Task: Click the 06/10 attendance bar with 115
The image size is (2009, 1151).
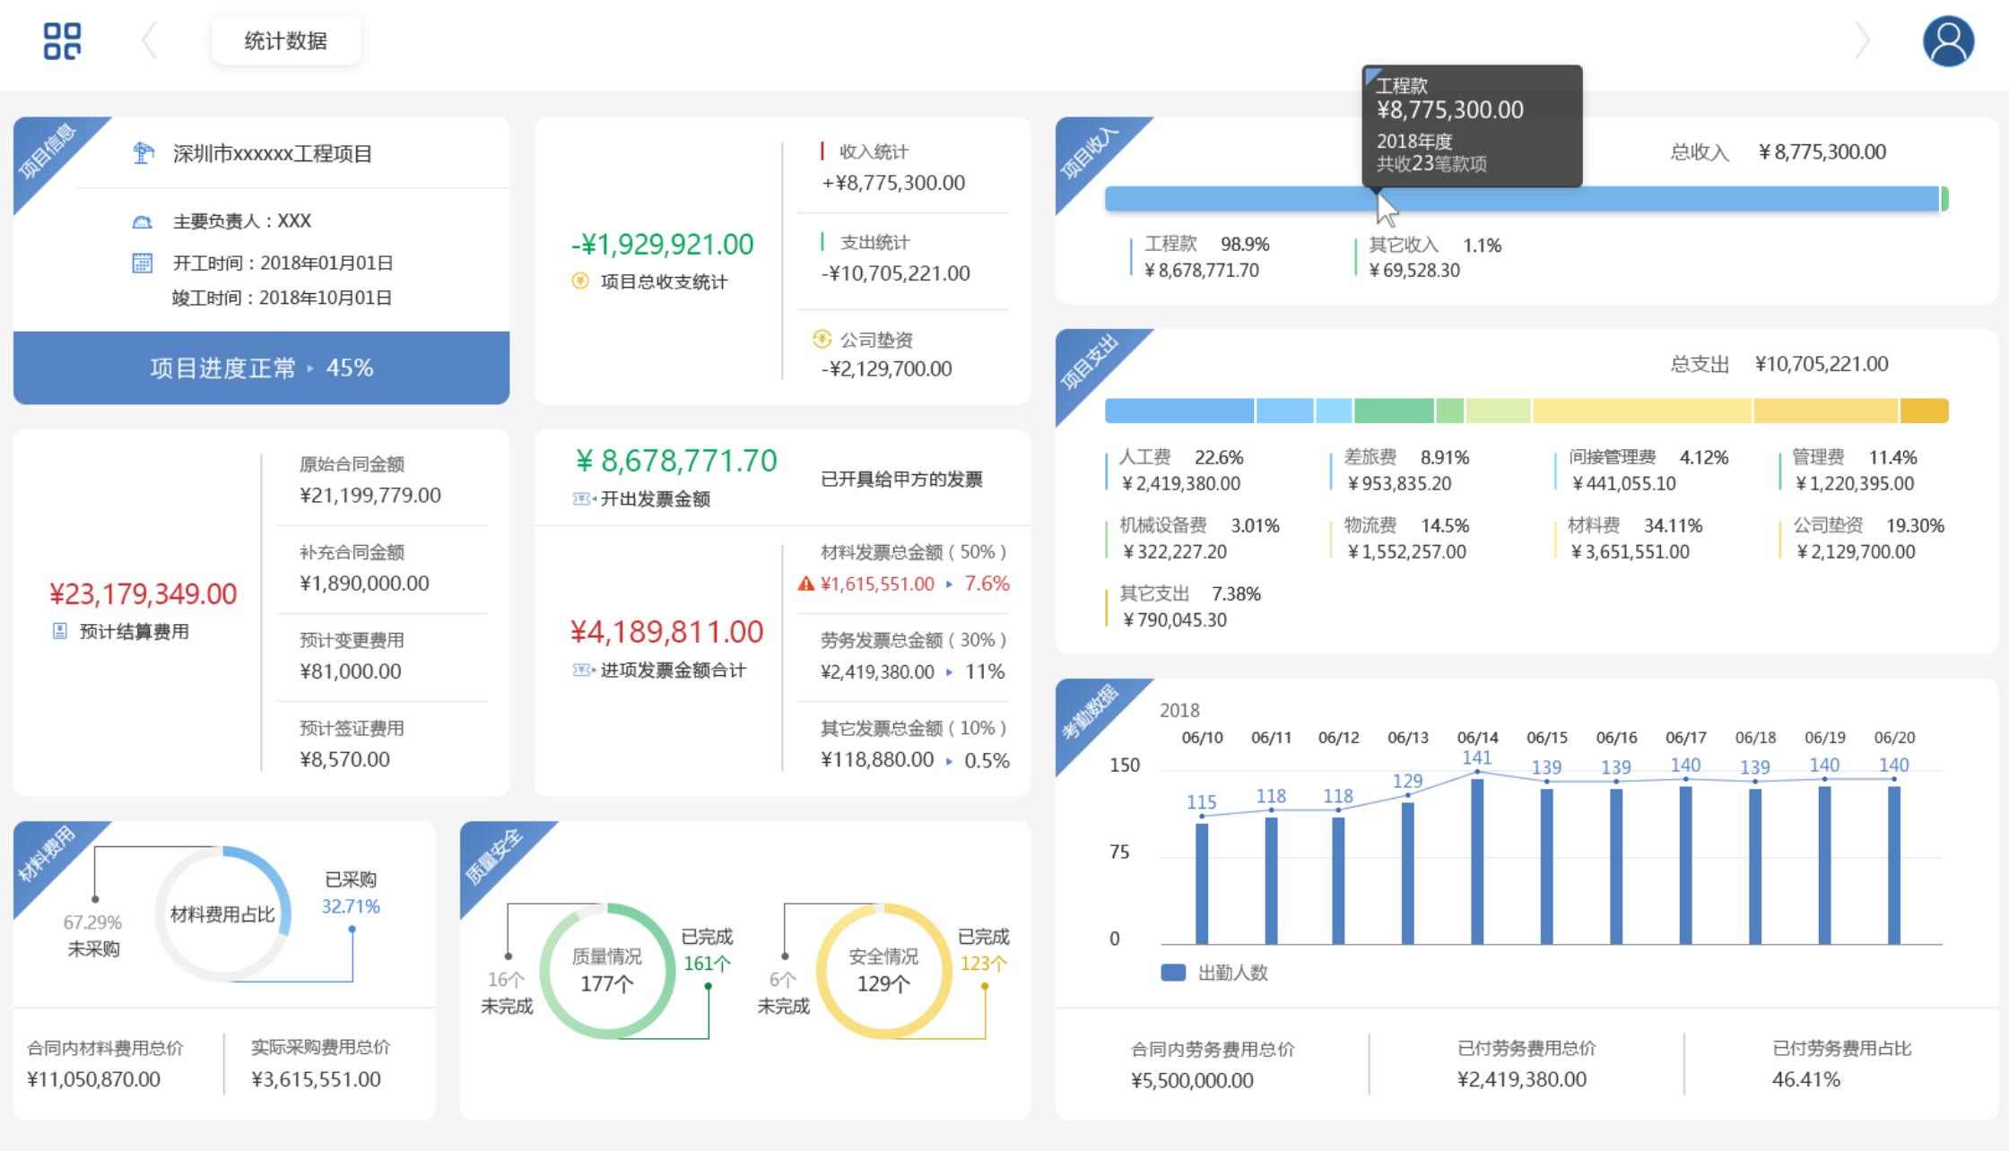Action: 1202,884
